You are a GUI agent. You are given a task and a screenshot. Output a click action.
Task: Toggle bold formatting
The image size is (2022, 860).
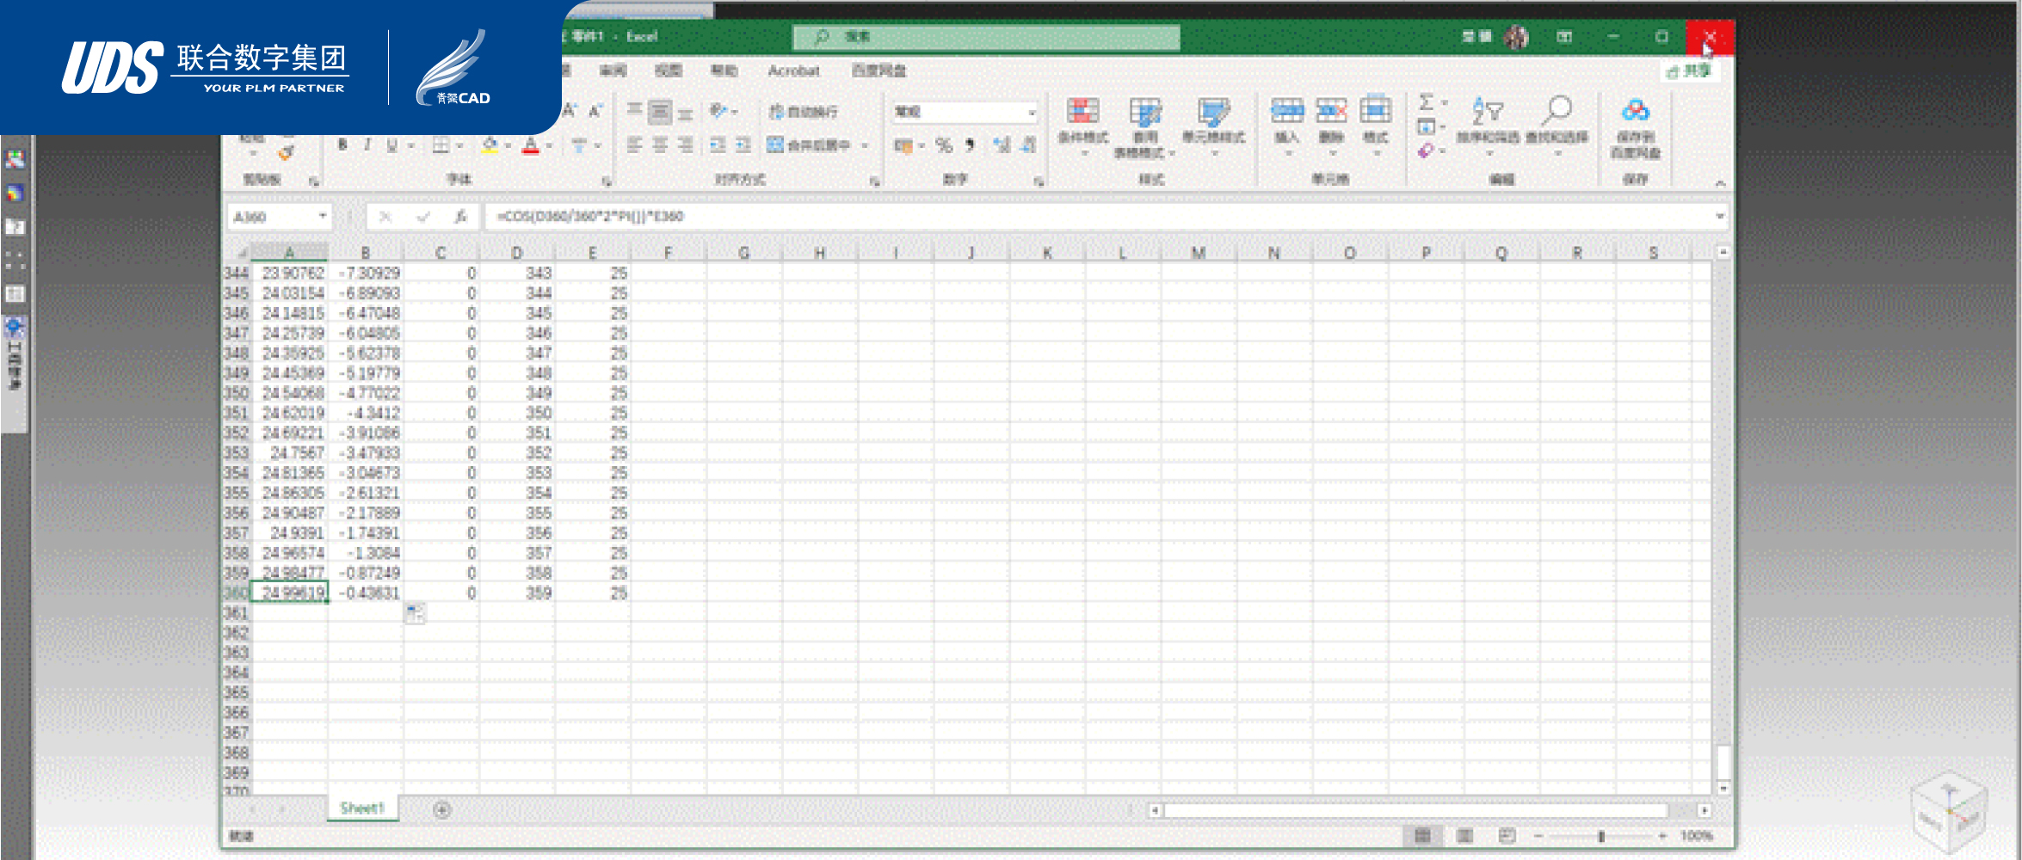pyautogui.click(x=342, y=145)
